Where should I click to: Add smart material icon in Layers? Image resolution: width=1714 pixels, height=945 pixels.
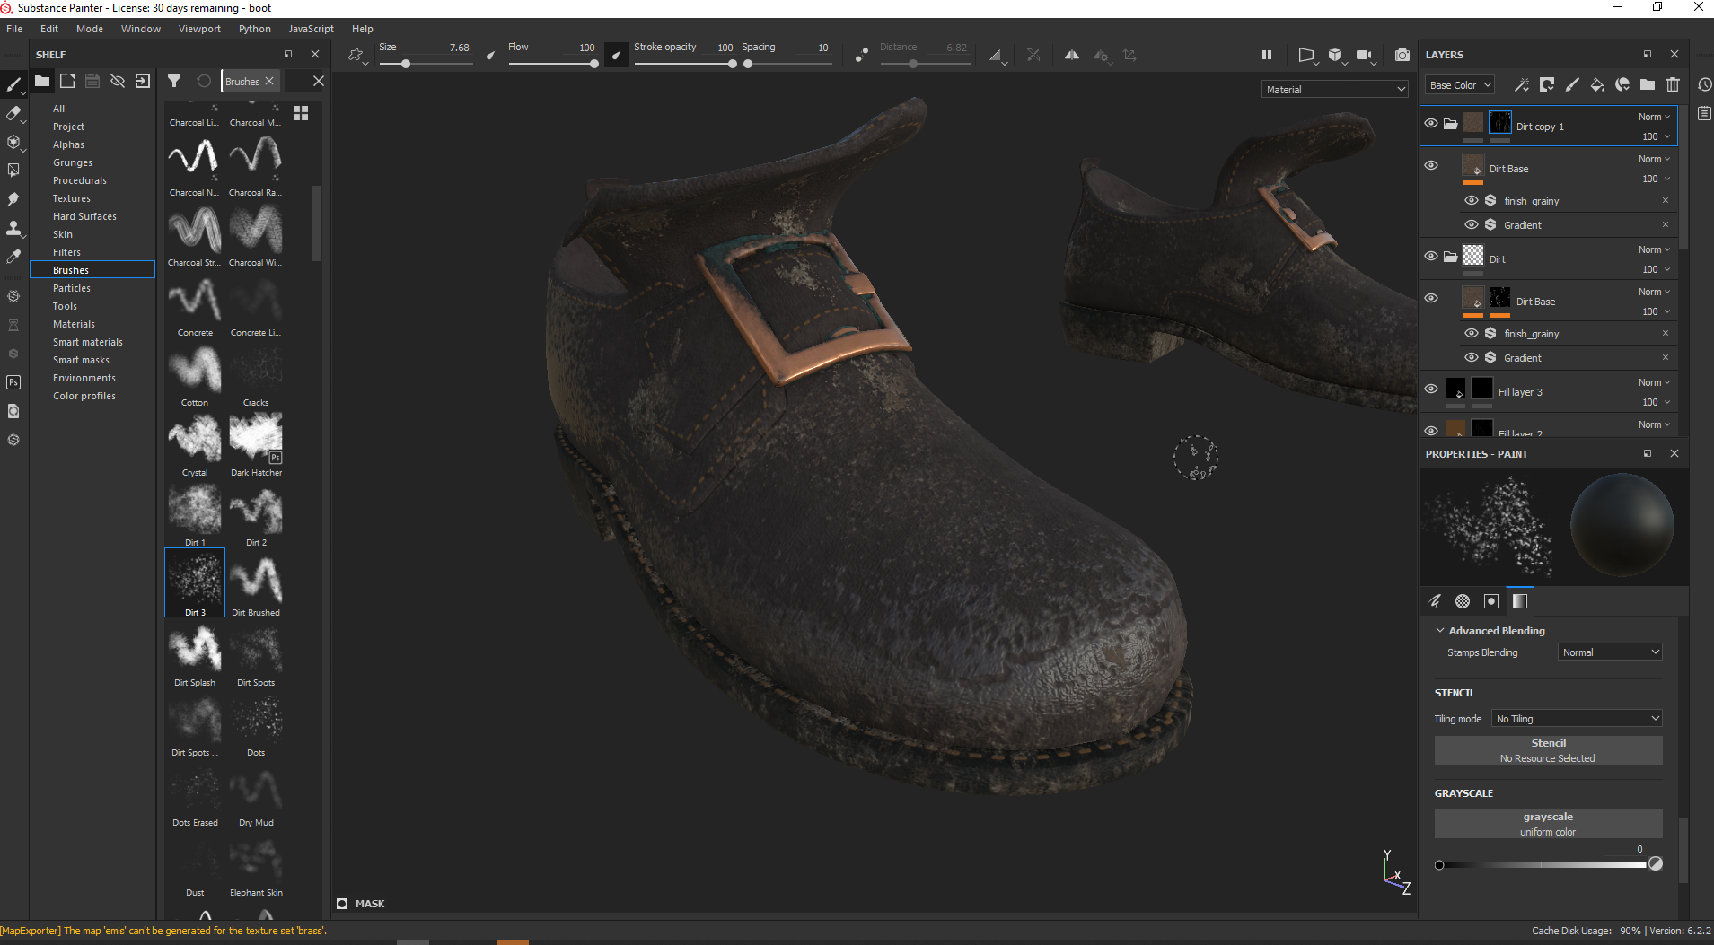pos(1622,85)
